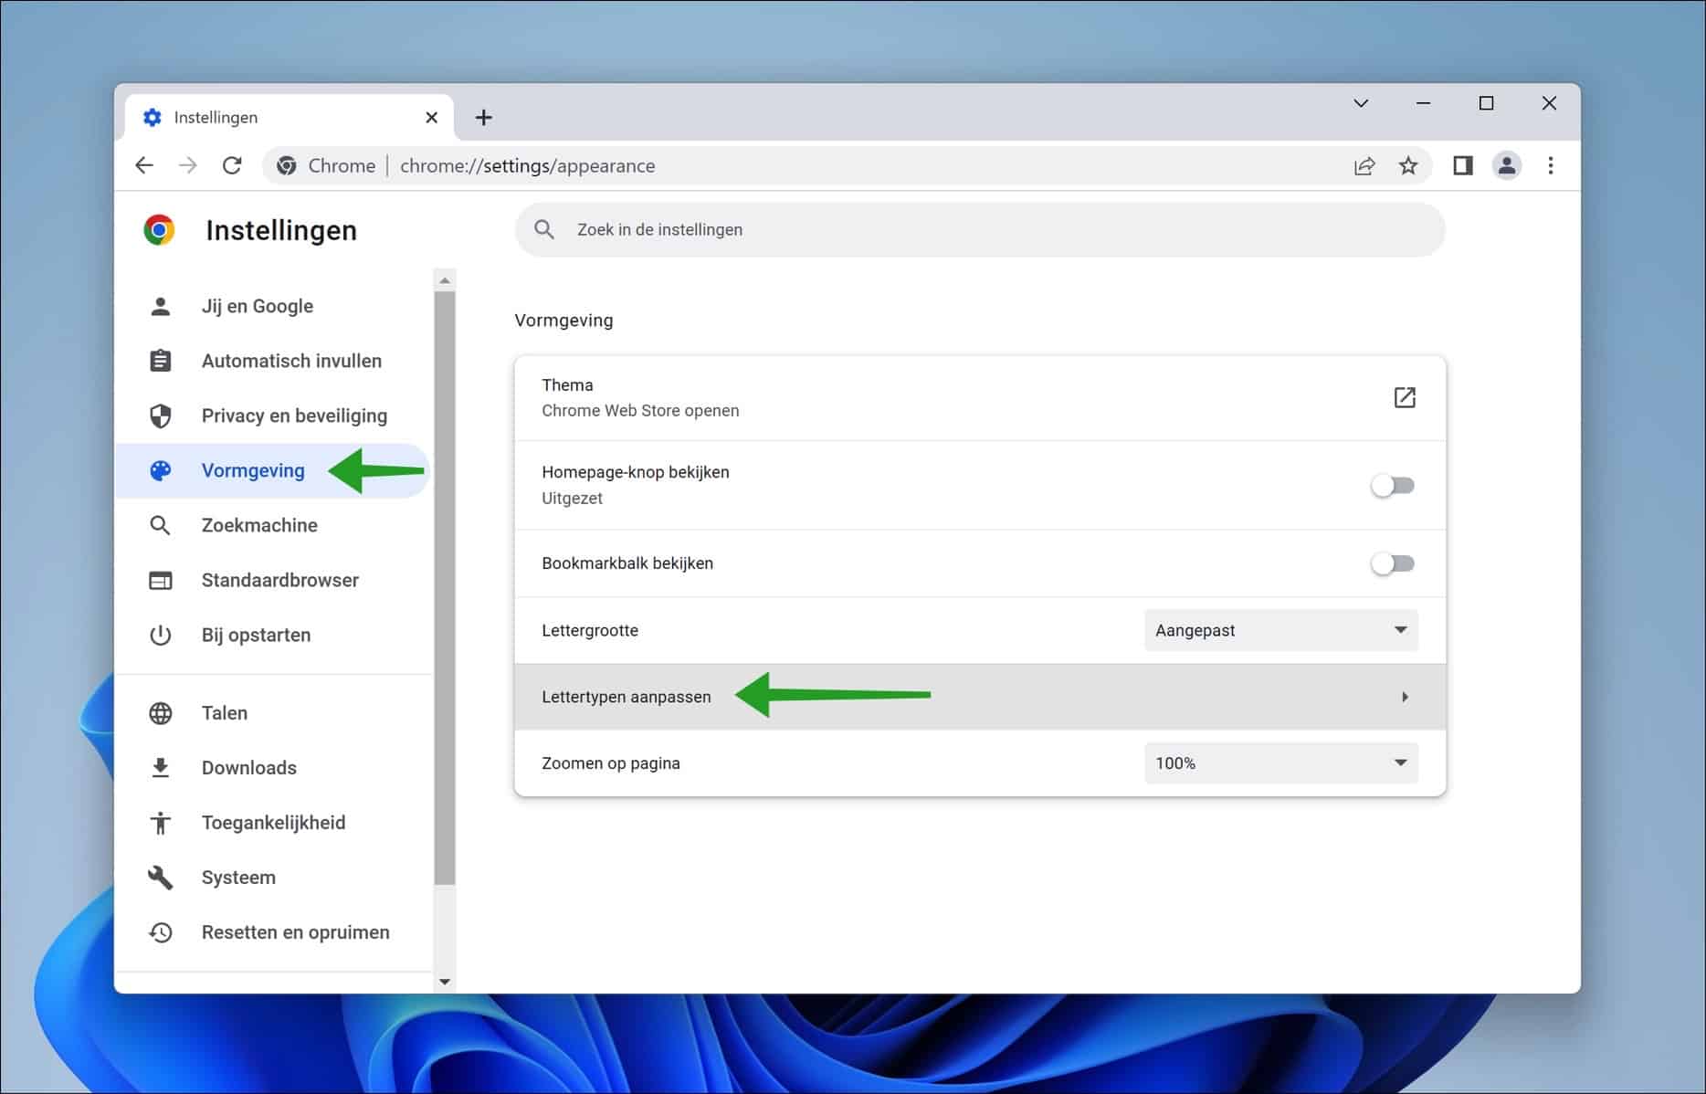
Task: Click the share page icon in address bar
Action: [1364, 165]
